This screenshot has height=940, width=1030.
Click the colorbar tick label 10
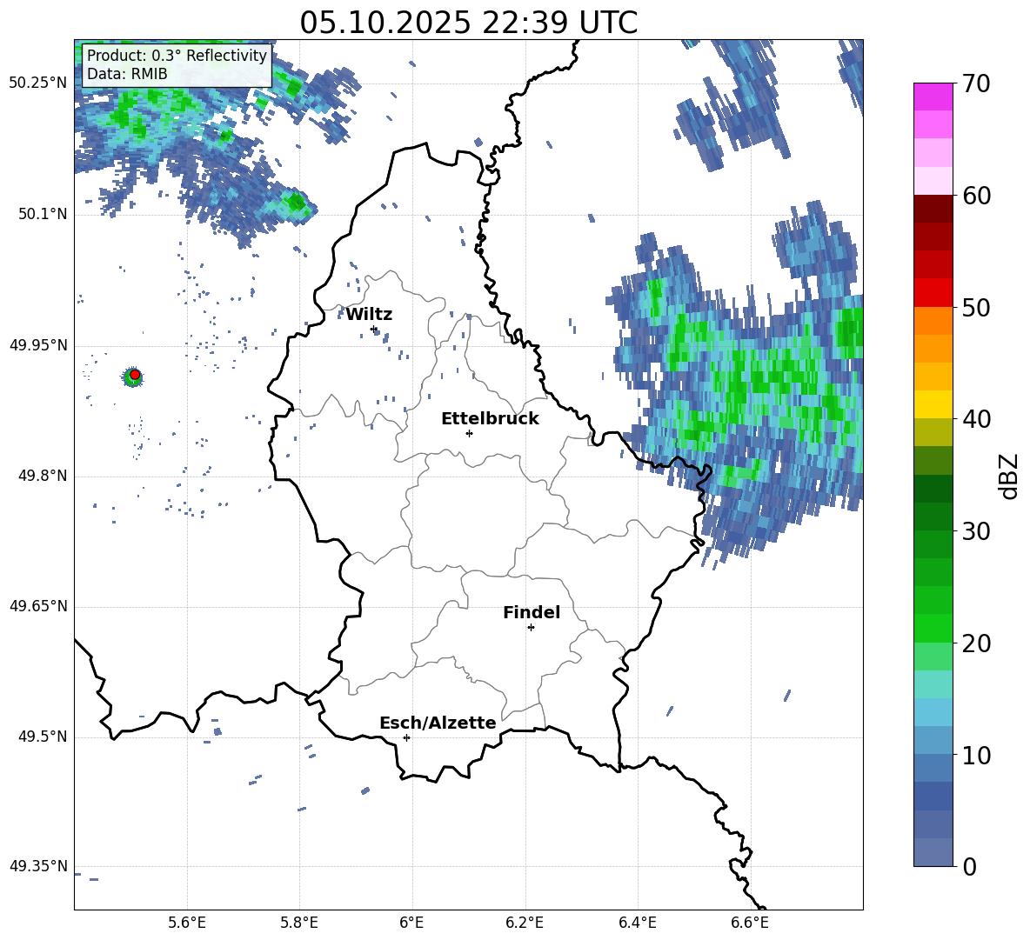[976, 755]
